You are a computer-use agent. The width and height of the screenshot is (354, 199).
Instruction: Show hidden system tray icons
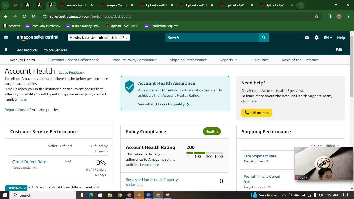284,195
